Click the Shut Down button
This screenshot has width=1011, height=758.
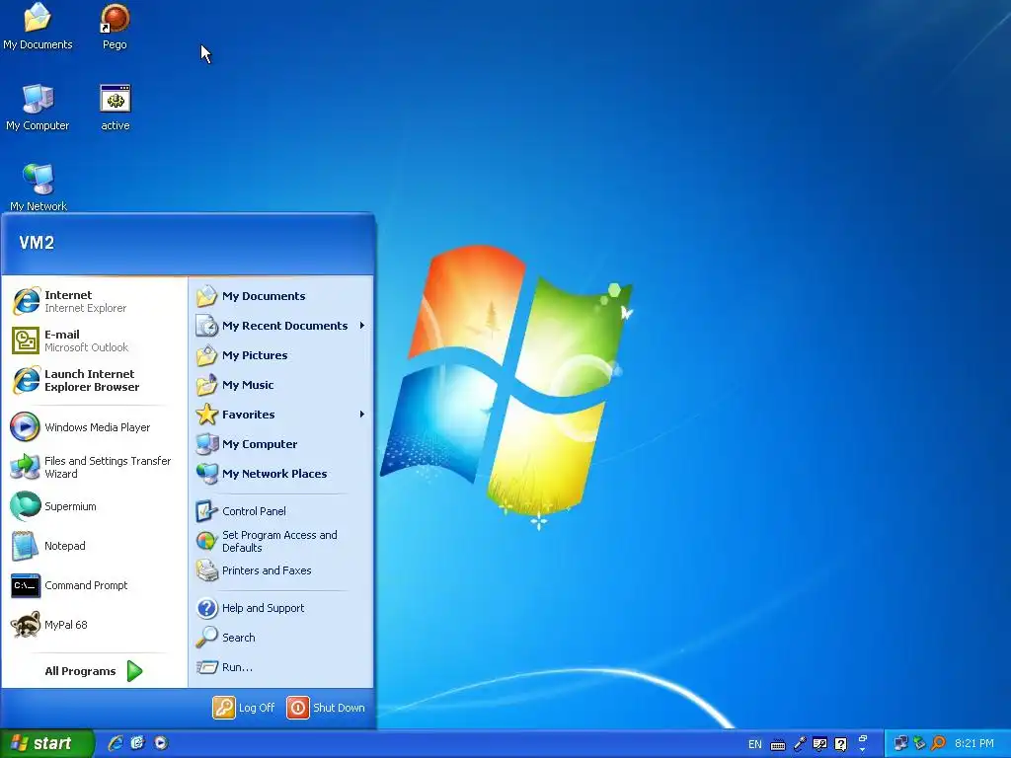tap(326, 708)
